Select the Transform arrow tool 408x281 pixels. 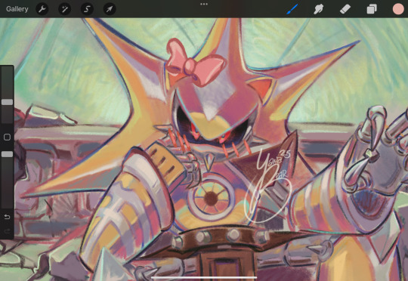click(110, 9)
